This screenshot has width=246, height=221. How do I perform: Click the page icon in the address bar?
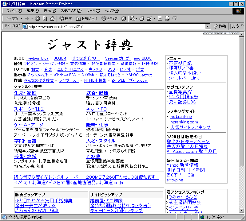(x=25, y=26)
